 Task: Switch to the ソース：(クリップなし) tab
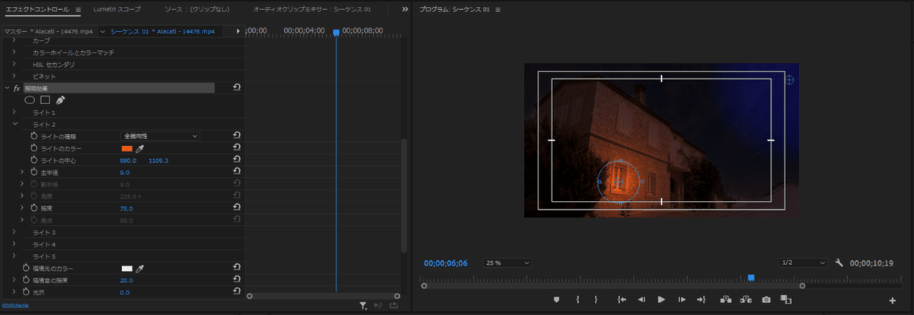pyautogui.click(x=197, y=10)
